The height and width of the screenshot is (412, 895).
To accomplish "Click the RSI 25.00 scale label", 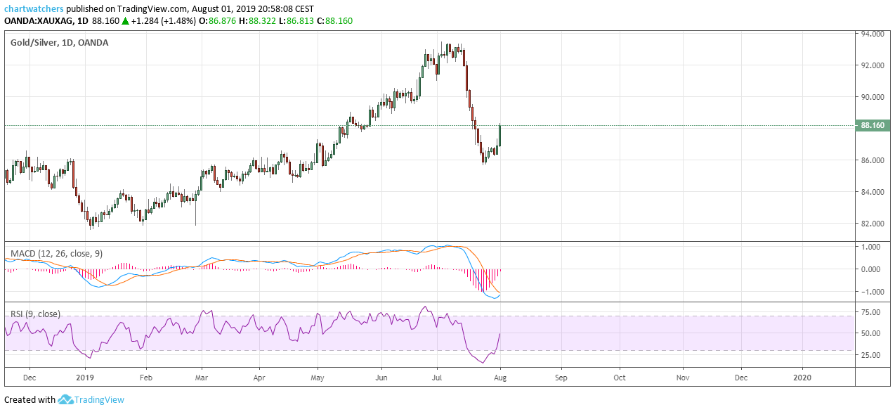I will point(870,355).
